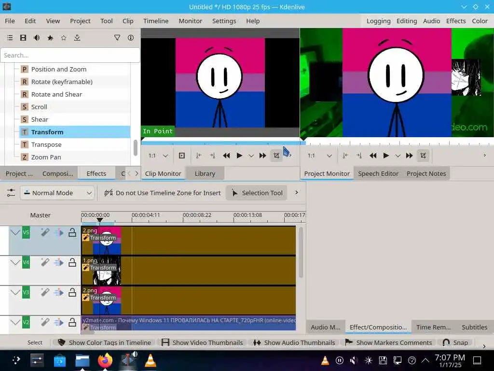Rewind in the Project Monitor
The height and width of the screenshot is (371, 494).
coord(373,156)
